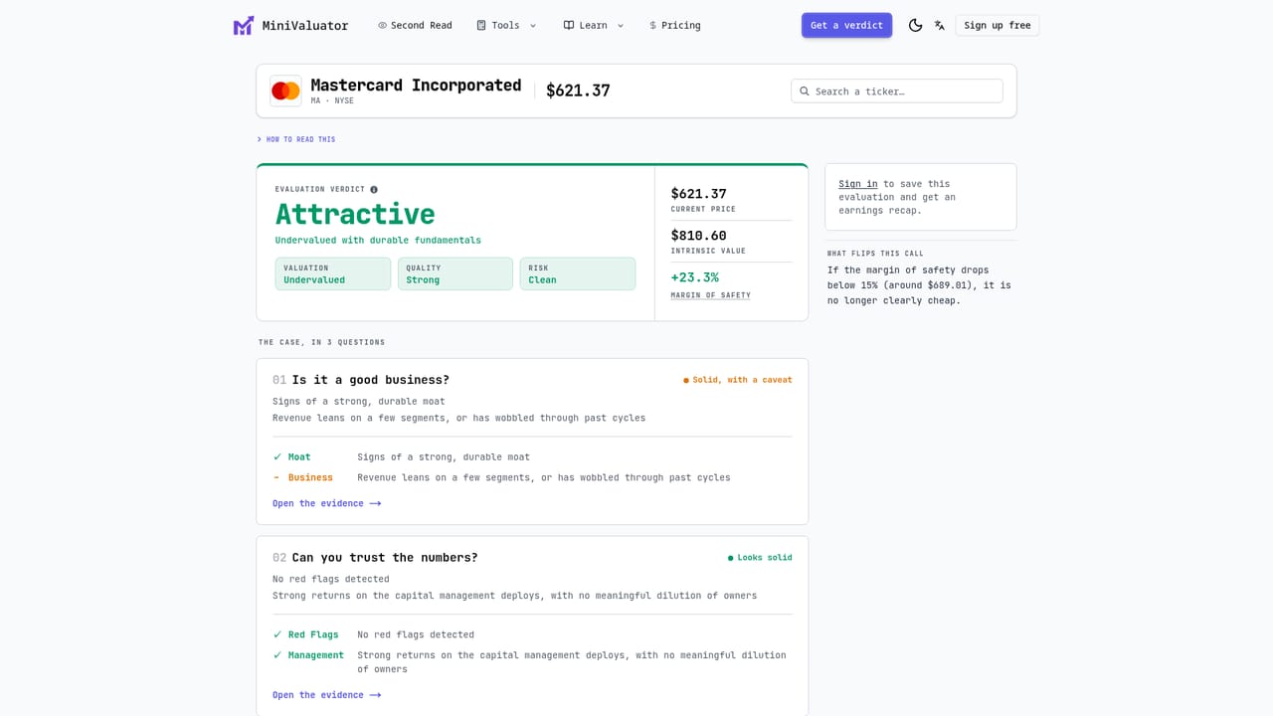Click the Red Flags row label
1273x716 pixels.
313,634
